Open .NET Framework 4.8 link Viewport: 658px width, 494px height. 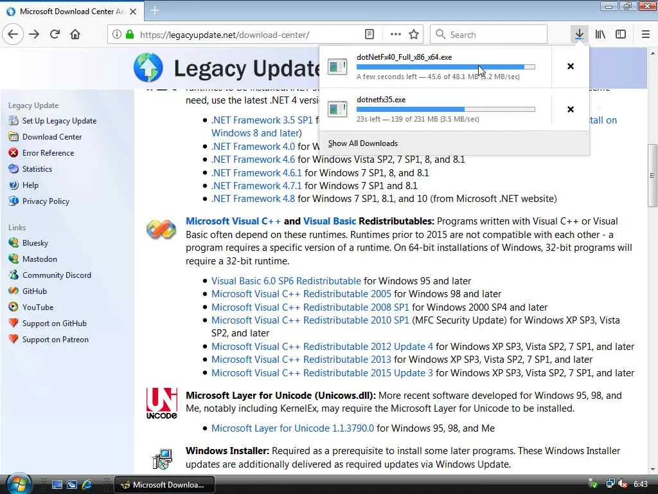pos(253,199)
